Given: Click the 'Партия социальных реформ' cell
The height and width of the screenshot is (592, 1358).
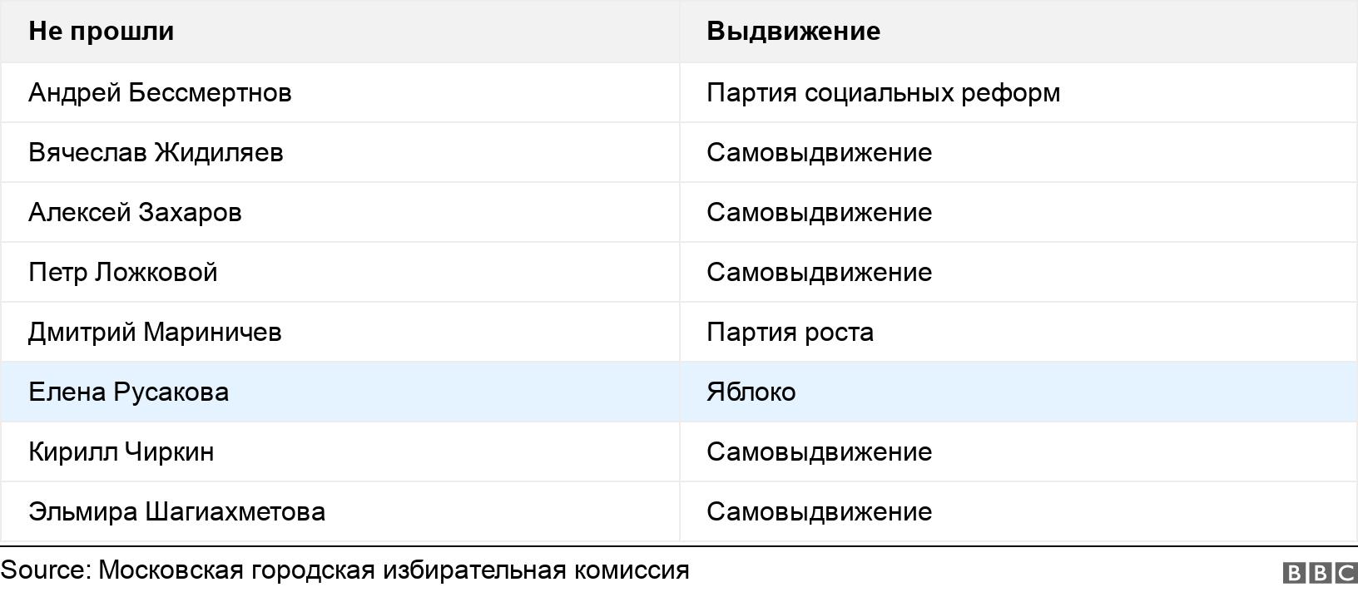Looking at the screenshot, I should [883, 92].
